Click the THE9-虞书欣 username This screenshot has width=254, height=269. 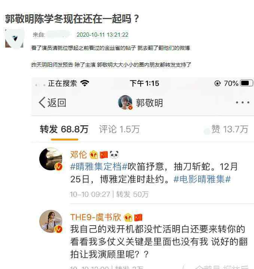pos(96,217)
